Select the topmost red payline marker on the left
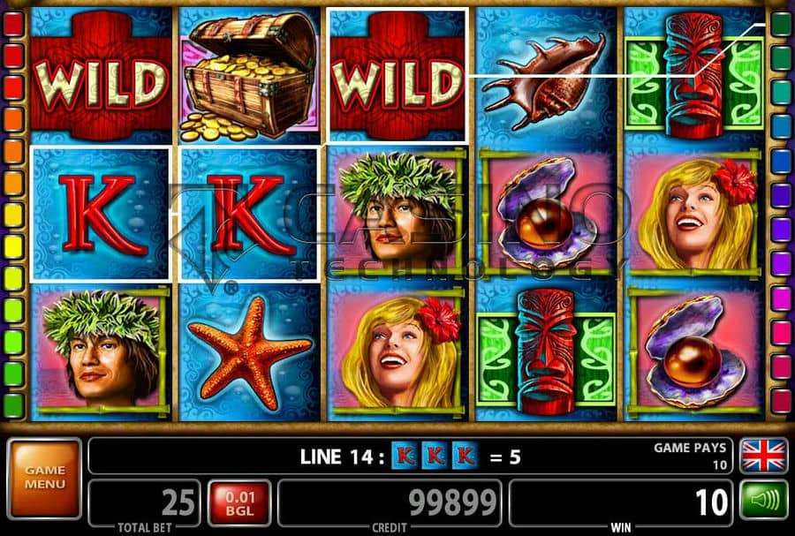This screenshot has height=536, width=795. [x=13, y=24]
